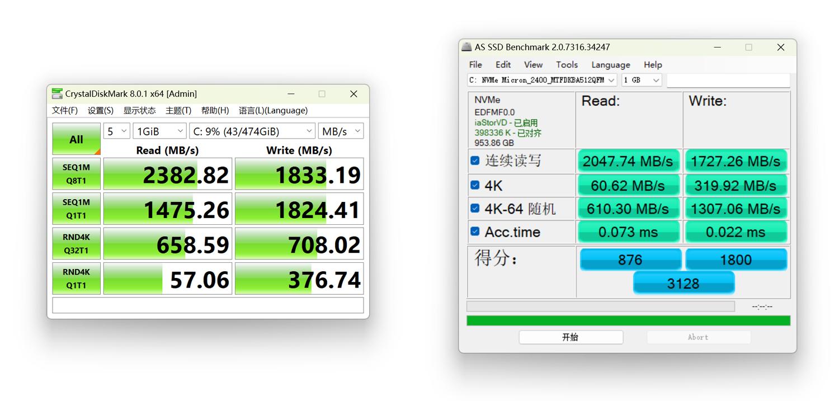Toggle the 4K test checkbox
Screen dimensions: 839x401
pos(475,185)
